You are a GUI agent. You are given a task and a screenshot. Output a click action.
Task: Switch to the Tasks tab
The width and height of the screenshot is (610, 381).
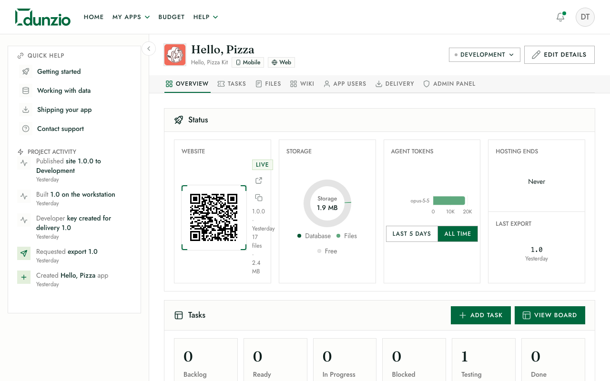(232, 84)
